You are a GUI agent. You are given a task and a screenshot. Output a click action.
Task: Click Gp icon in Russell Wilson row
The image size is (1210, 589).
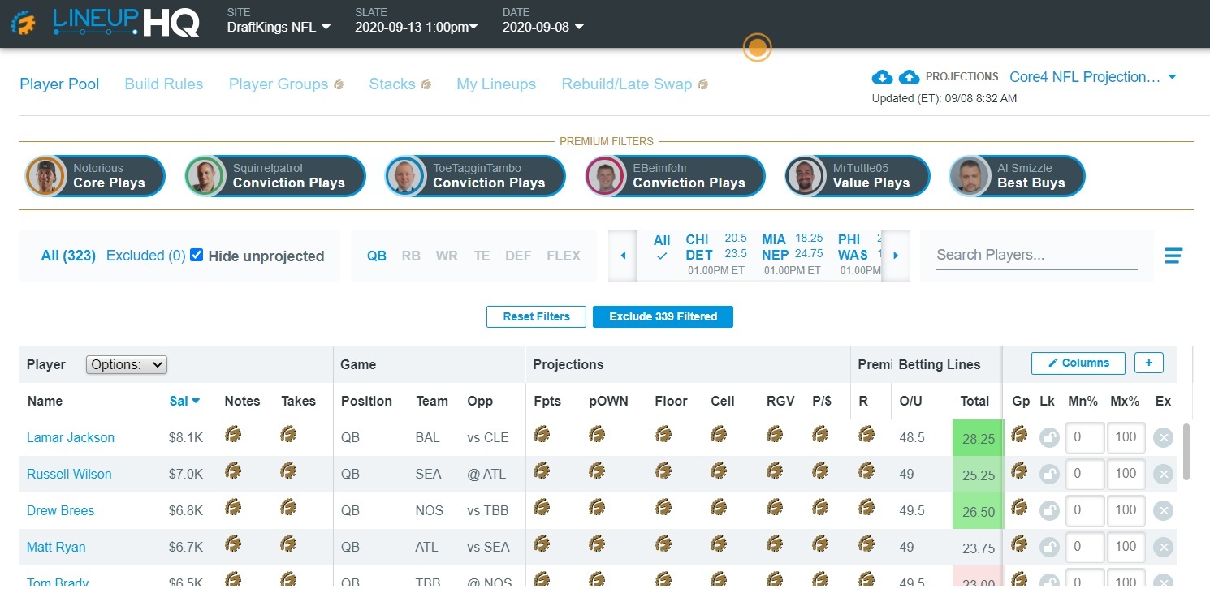pos(1019,472)
